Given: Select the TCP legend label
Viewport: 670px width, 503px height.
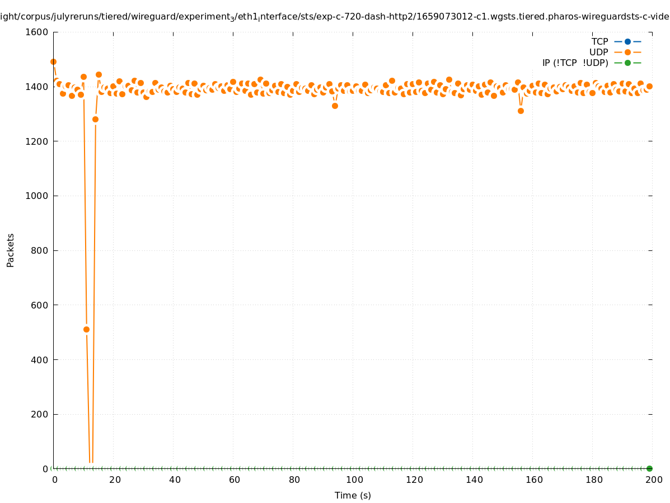Looking at the screenshot, I should 599,41.
